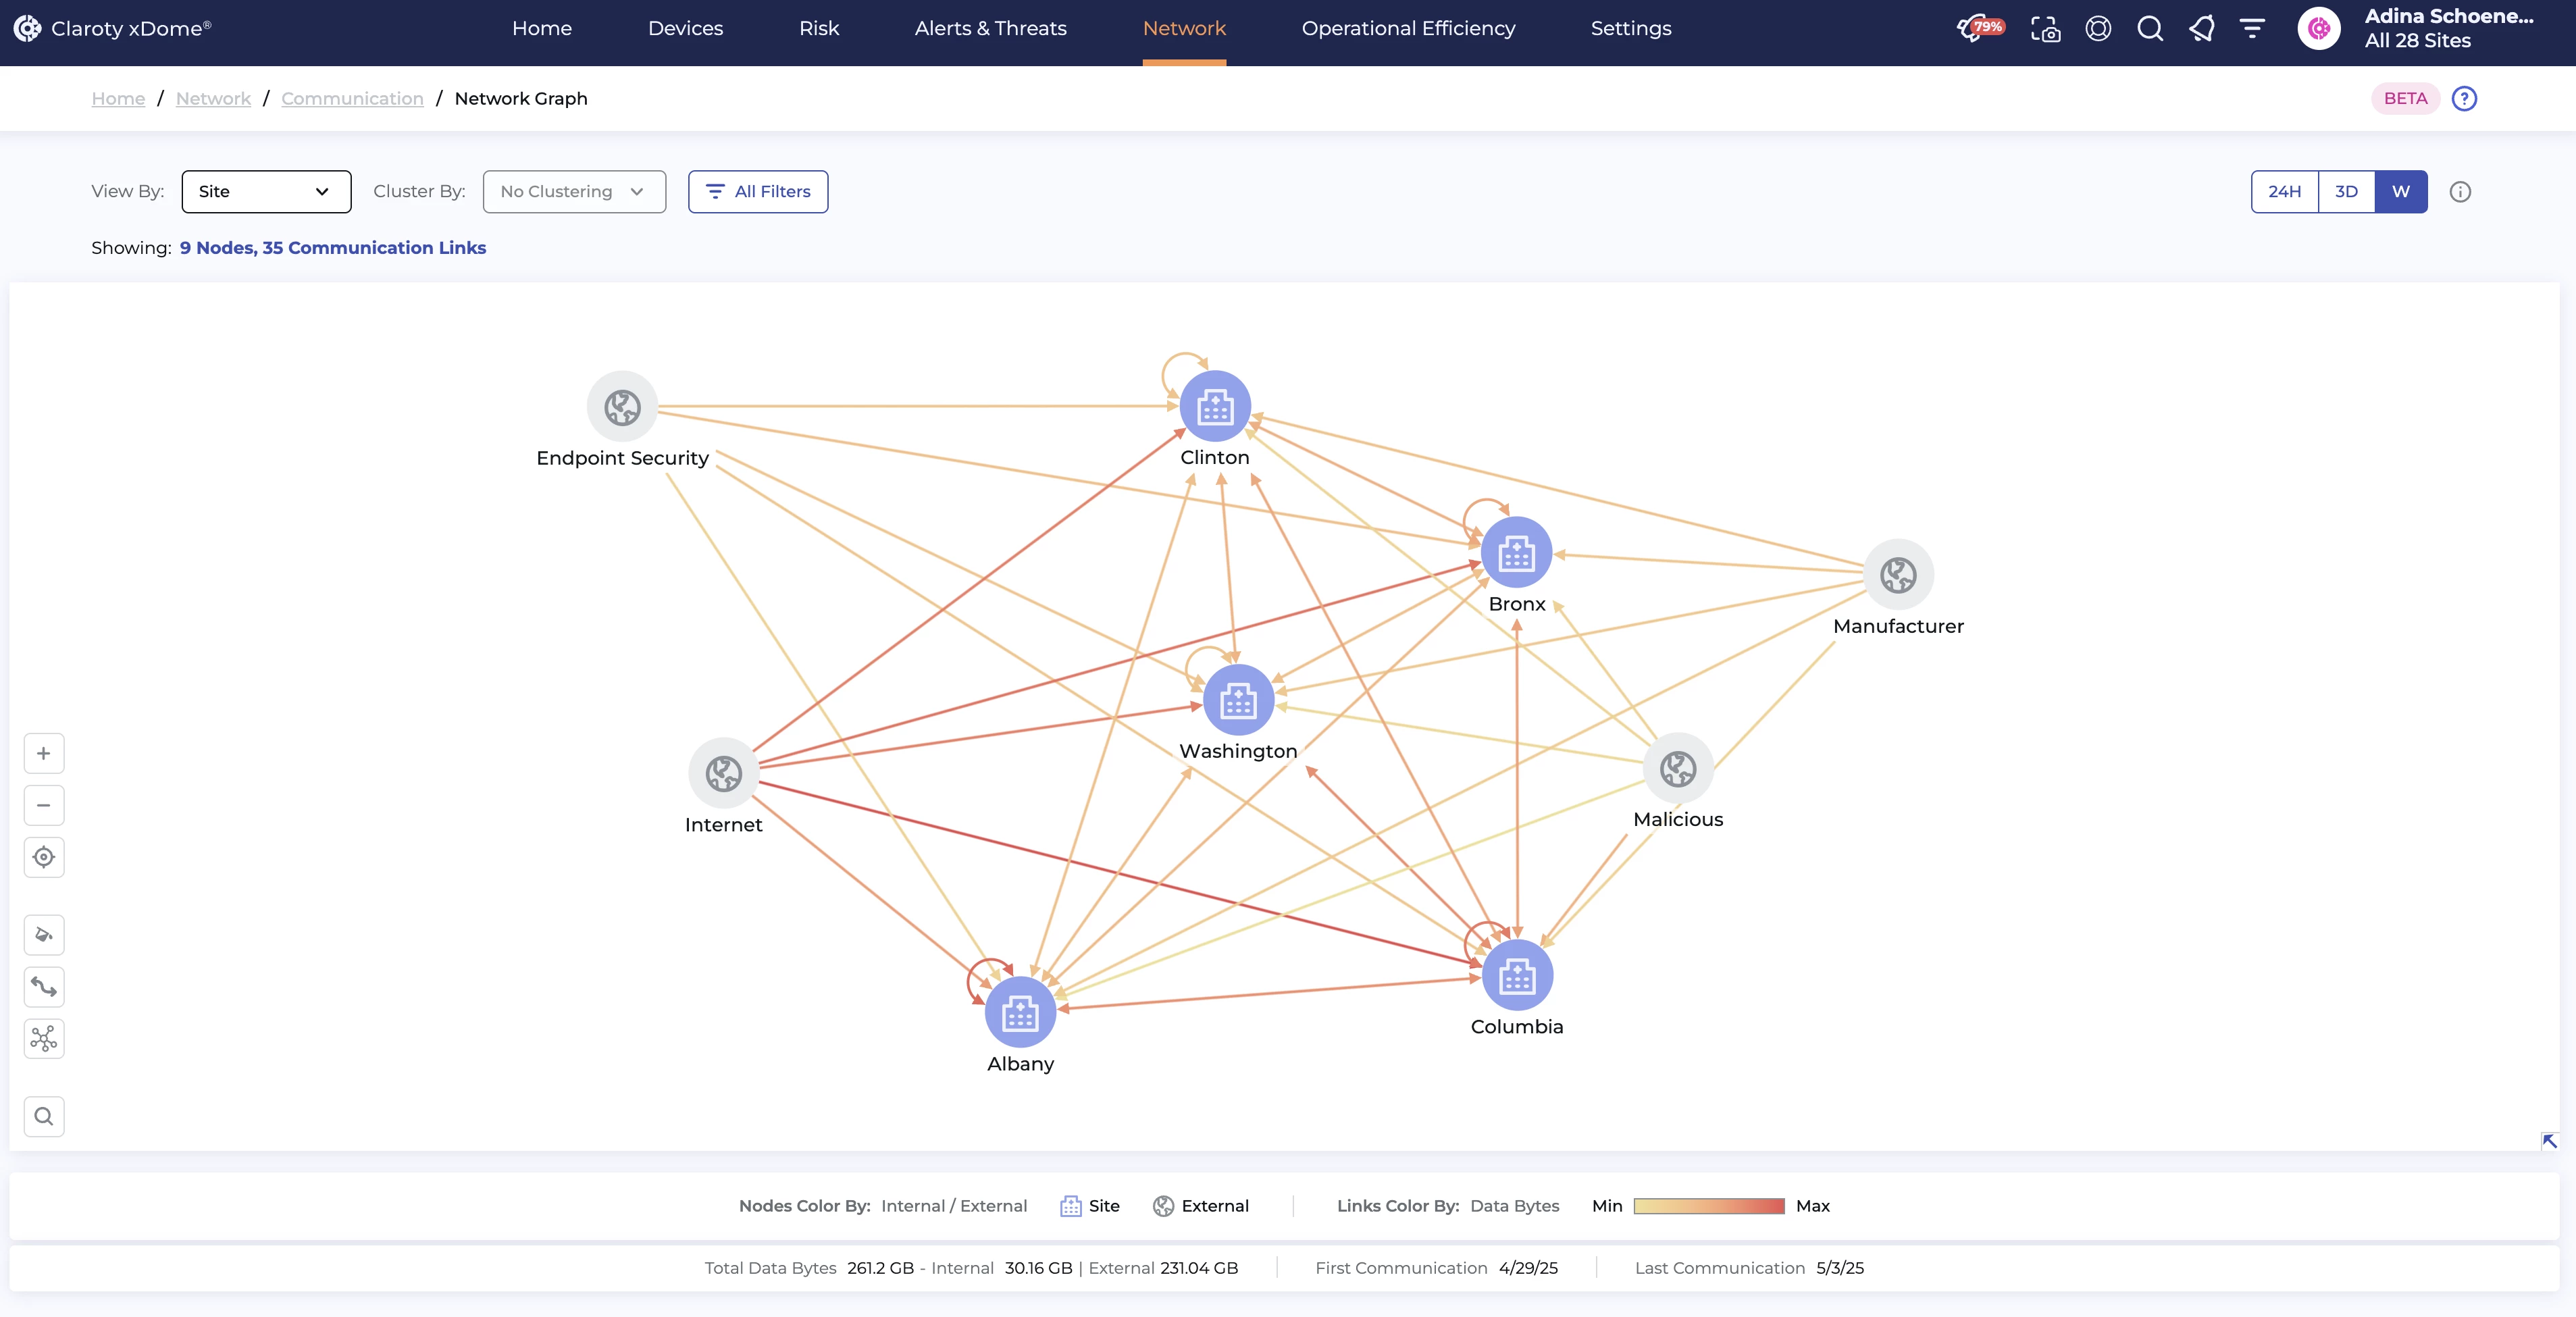Click the zoom in plus button

pyautogui.click(x=44, y=753)
